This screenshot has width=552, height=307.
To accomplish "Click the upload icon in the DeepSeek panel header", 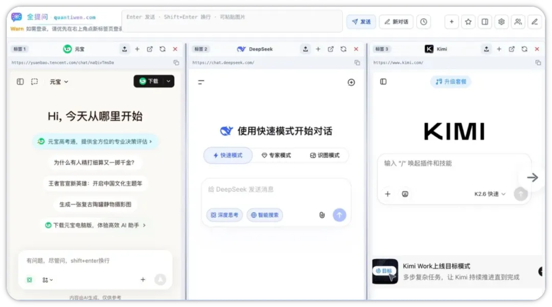I will (306, 49).
